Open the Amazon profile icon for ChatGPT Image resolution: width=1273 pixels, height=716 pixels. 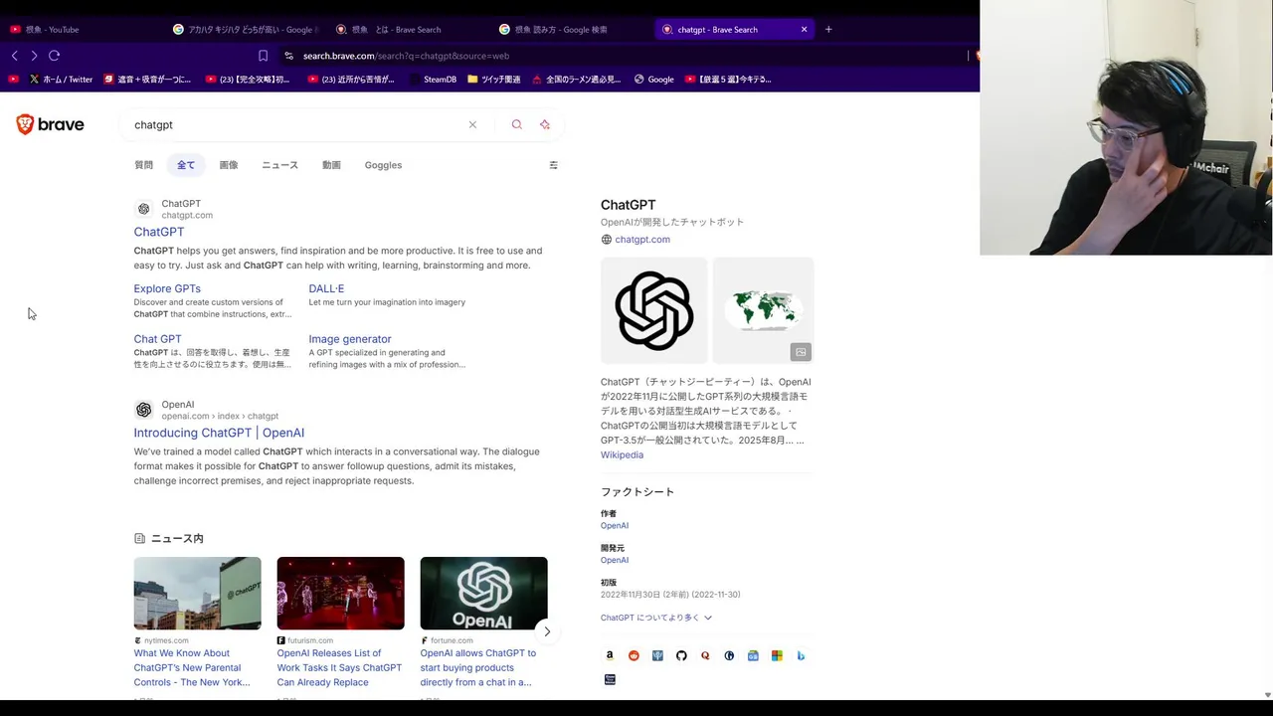click(610, 655)
